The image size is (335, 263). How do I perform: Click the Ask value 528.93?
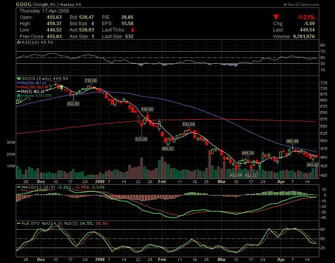pyautogui.click(x=87, y=30)
